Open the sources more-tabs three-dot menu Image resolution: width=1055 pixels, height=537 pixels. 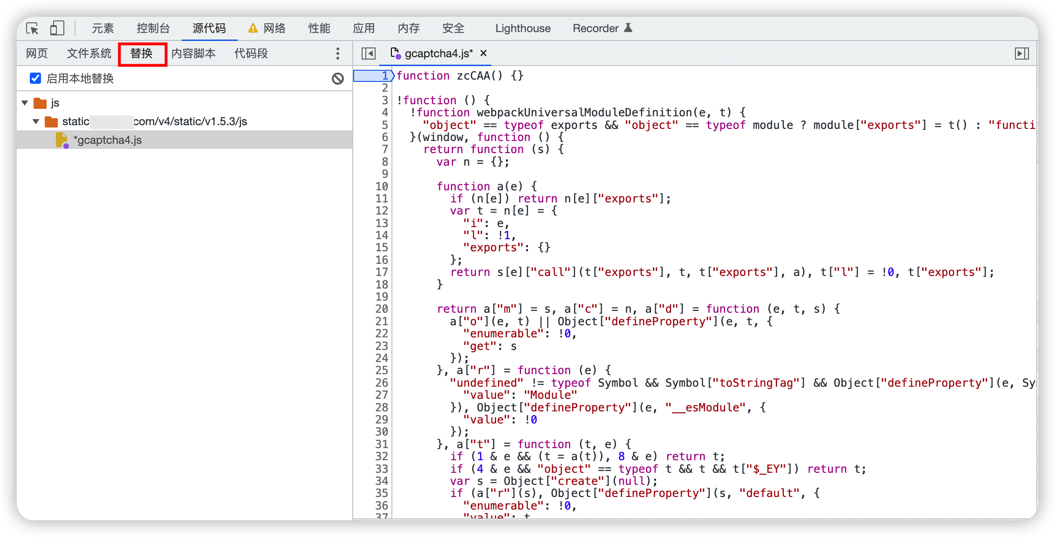(x=338, y=54)
